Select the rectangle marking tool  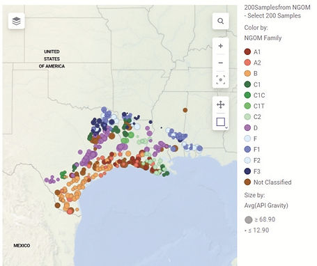point(220,122)
